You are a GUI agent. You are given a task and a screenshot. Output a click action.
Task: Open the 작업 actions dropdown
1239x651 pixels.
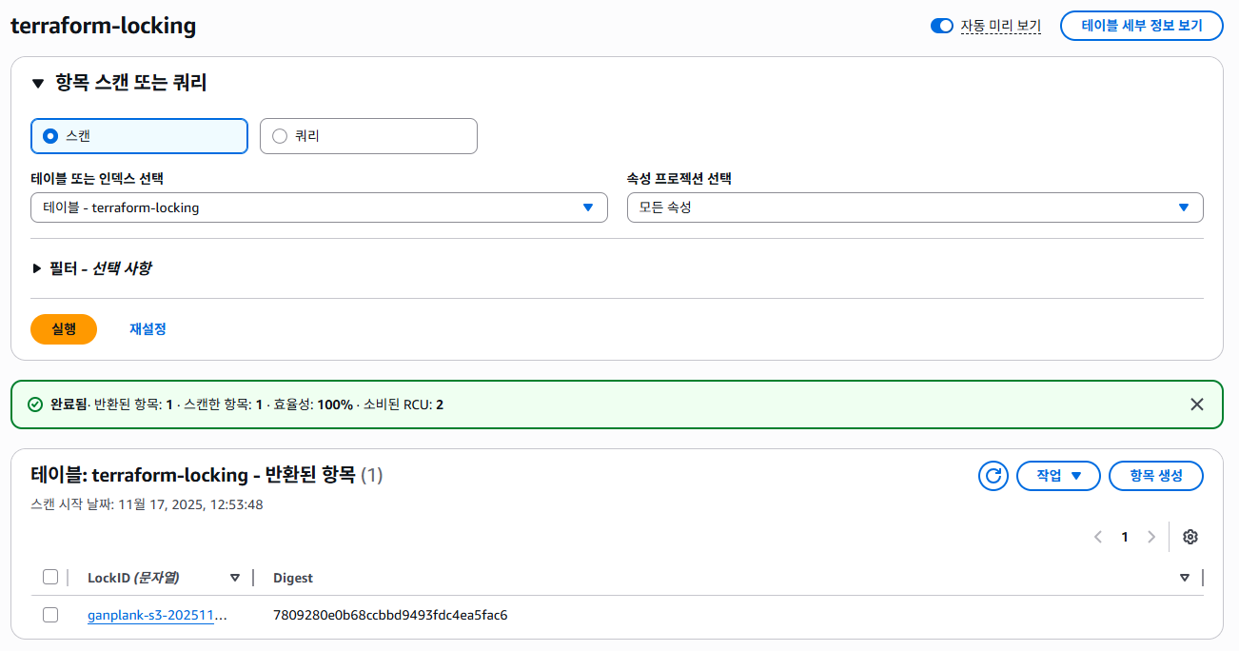(x=1058, y=476)
